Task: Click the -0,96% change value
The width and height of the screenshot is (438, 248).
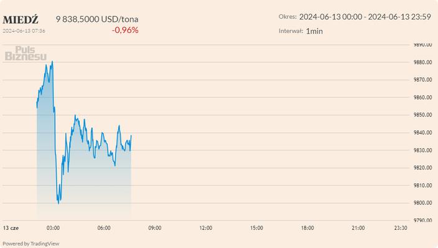Action: point(125,30)
